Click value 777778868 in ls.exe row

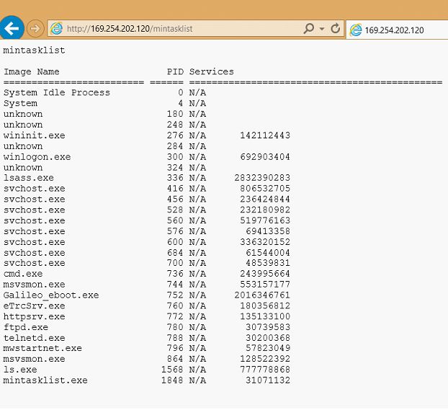click(x=265, y=370)
